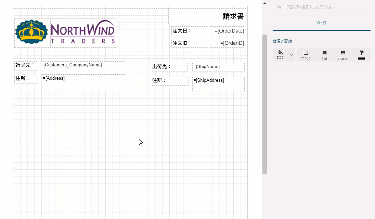Select the Northwind Traders wordmark image
The width and height of the screenshot is (375, 219).
83,34
